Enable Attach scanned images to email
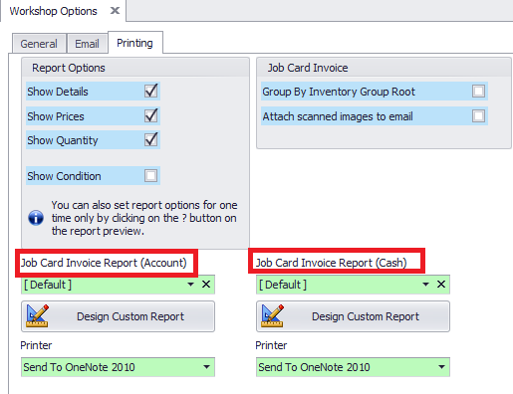Screen dimensions: 513x394 click(478, 115)
